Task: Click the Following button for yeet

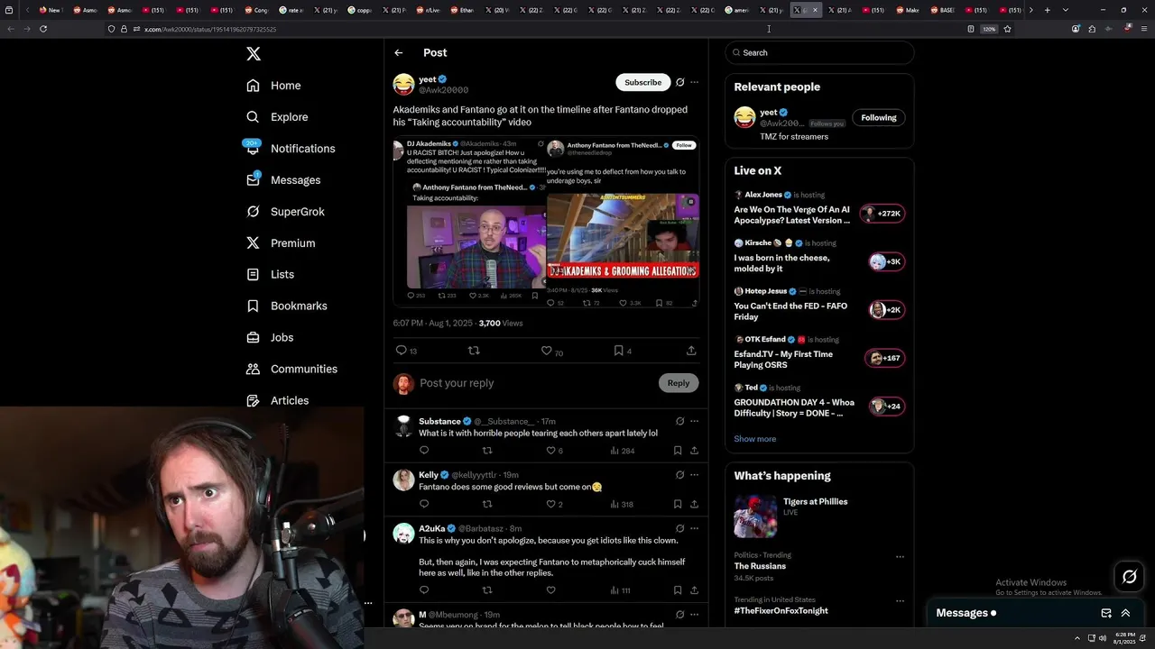Action: point(878,118)
